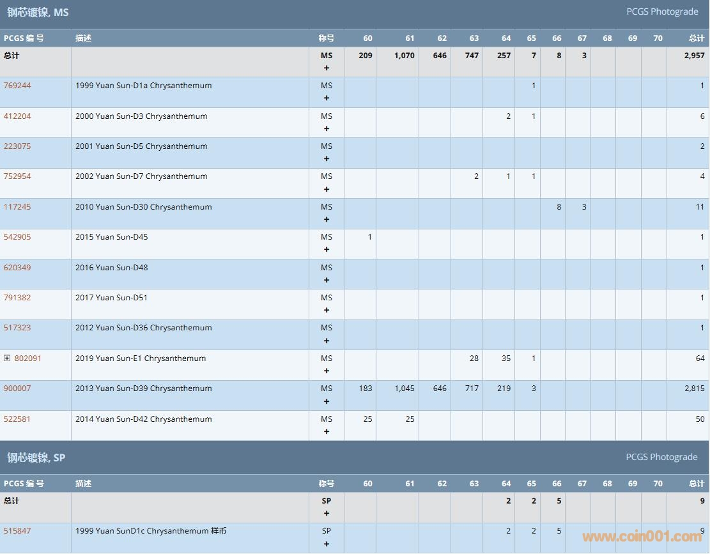Click the PCGS 编号 column header in MS table
710x554 pixels.
coord(24,38)
